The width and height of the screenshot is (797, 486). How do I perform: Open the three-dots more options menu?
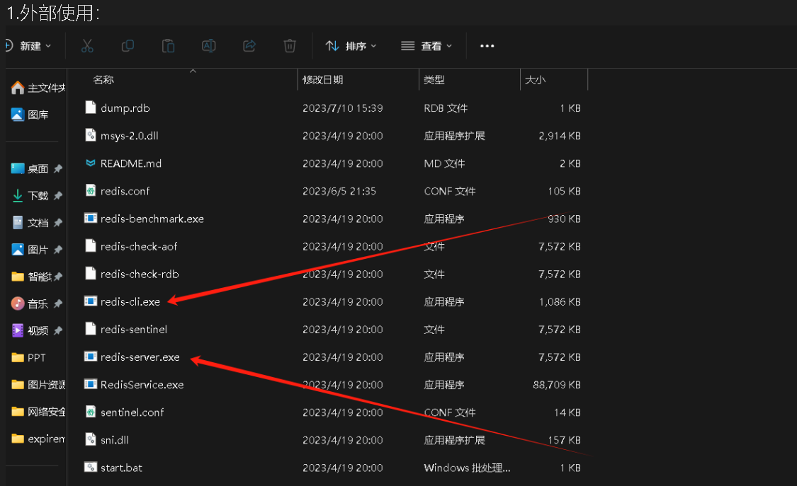pos(487,46)
